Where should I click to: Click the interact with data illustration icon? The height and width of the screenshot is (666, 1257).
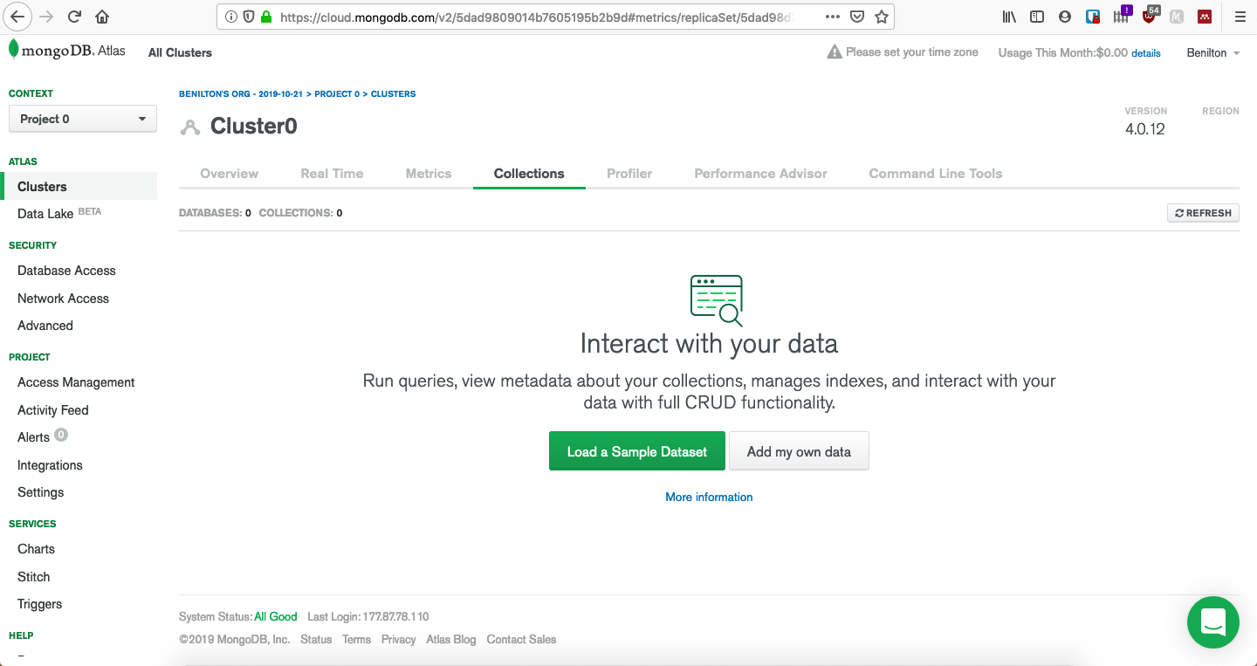pyautogui.click(x=717, y=300)
